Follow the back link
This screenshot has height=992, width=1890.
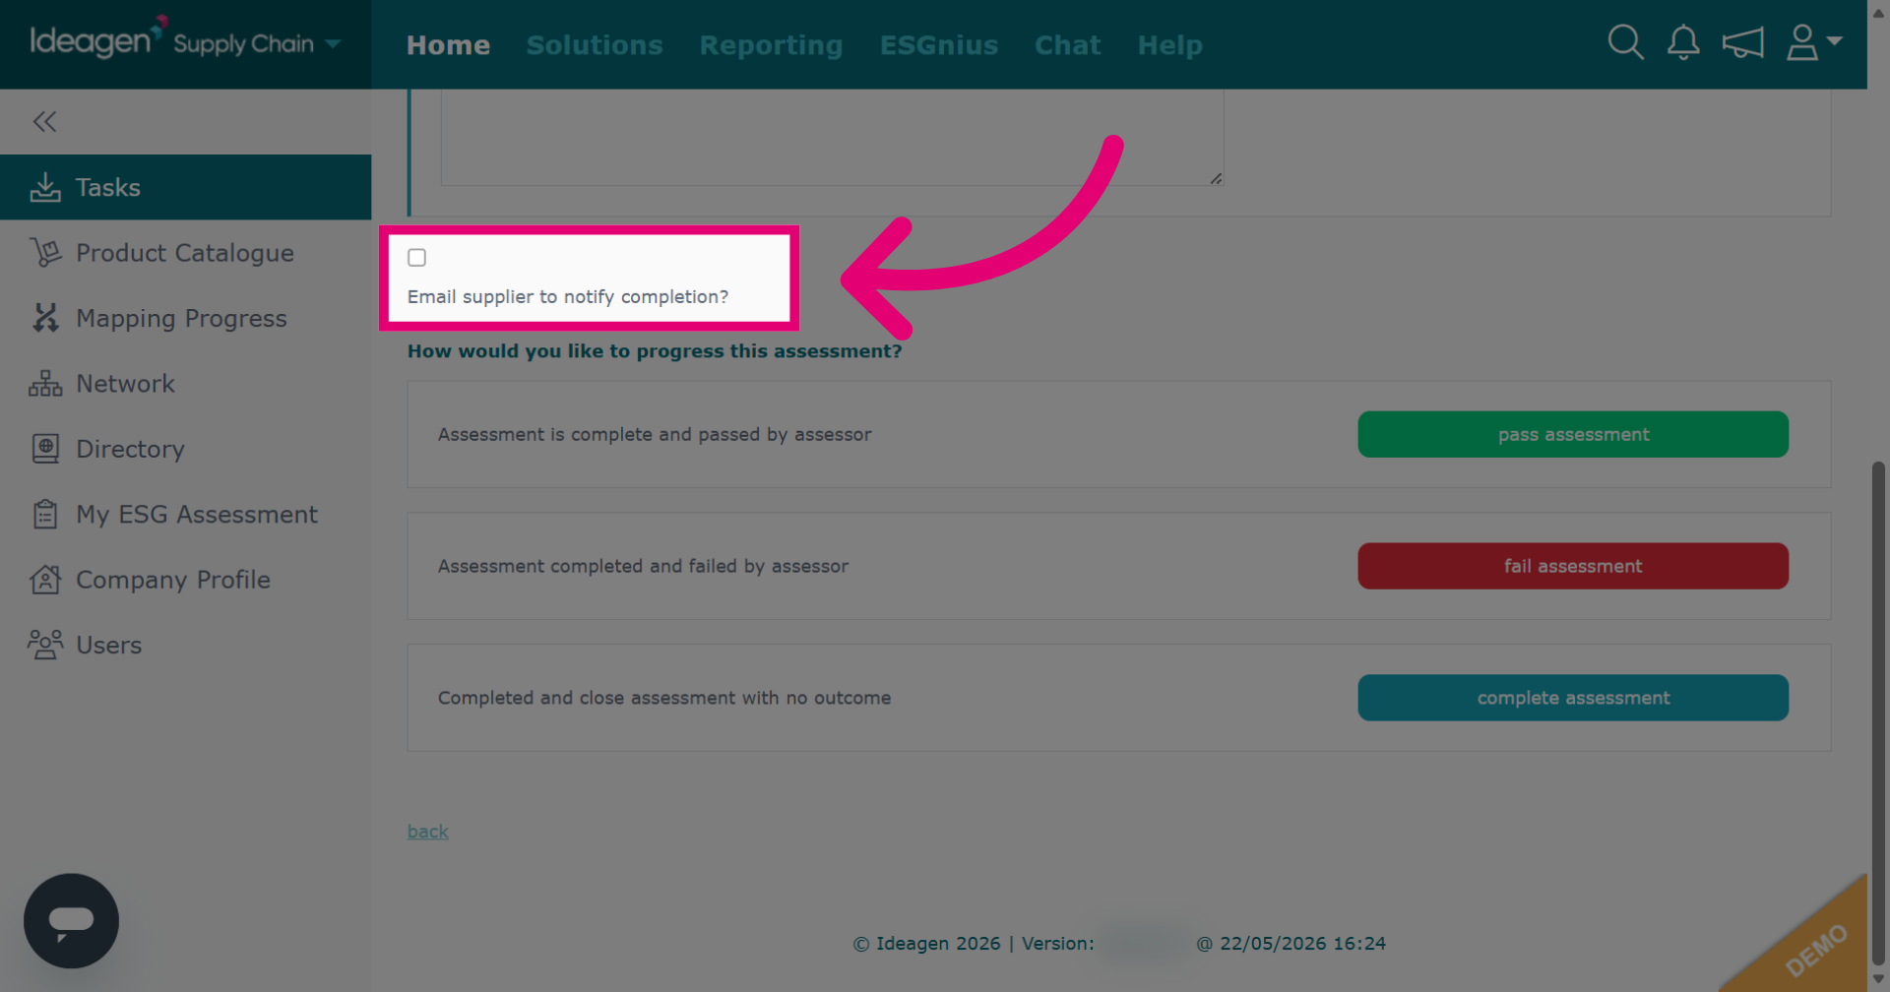click(x=428, y=832)
